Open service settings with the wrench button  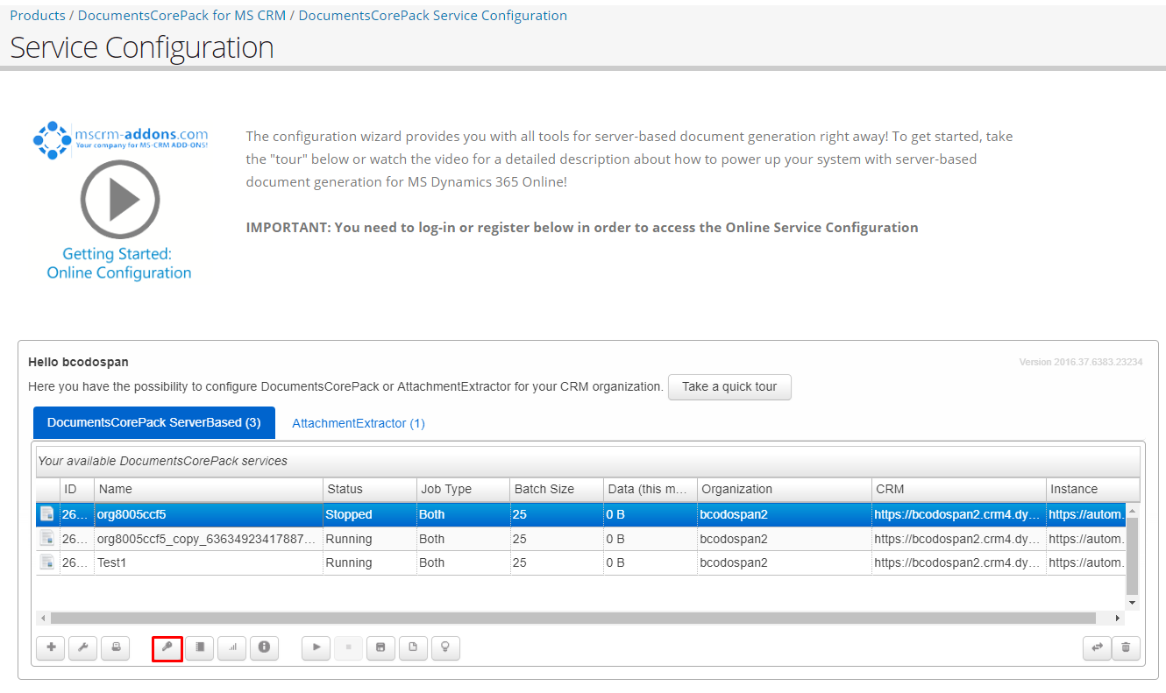82,647
